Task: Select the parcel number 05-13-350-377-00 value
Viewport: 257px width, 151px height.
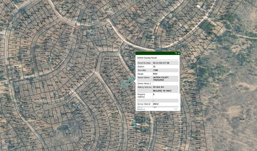Action: [161, 63]
